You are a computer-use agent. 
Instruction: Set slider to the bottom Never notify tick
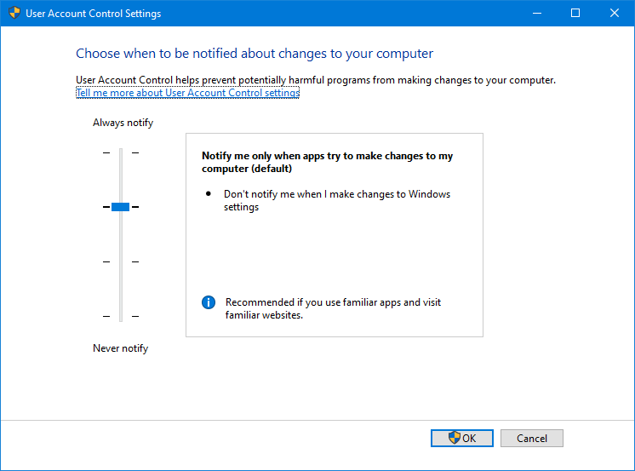120,316
